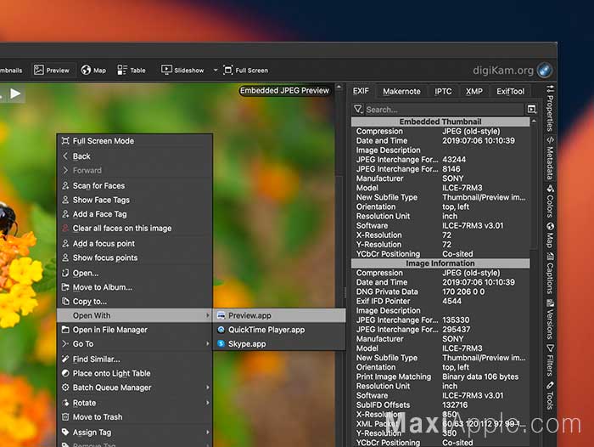Click the metadata list vertical scrollbar
This screenshot has width=594, height=447.
[534, 187]
